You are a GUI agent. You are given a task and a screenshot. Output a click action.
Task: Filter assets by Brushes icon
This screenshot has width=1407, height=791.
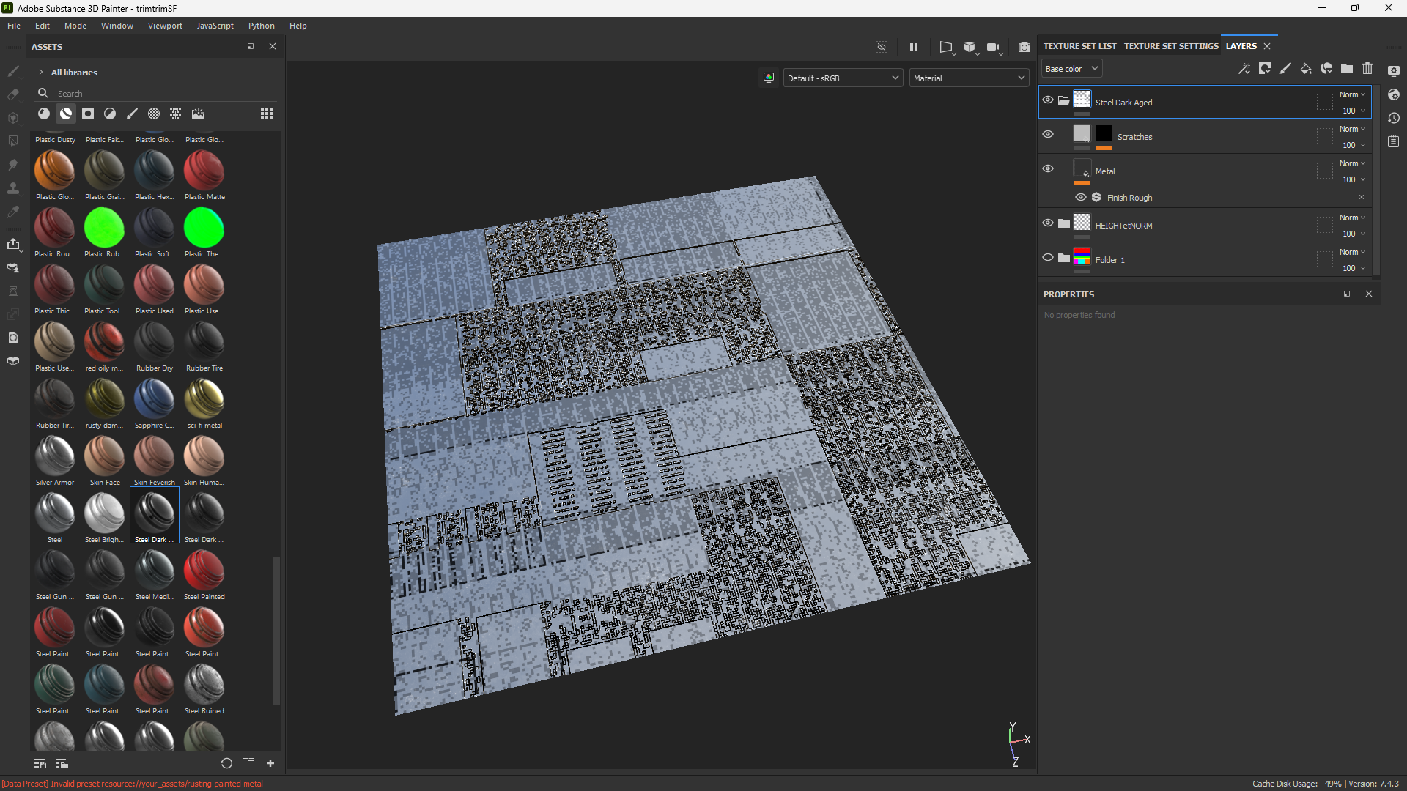(x=132, y=114)
